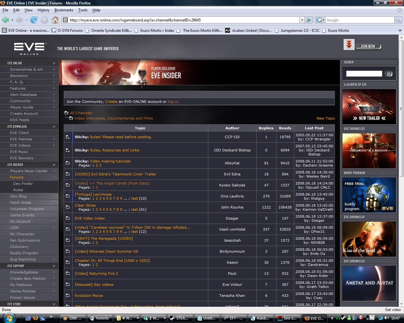Viewport: 404px width, 323px height.
Task: Click the Mordu's Legion chronicle thumbnail
Action: [369, 151]
